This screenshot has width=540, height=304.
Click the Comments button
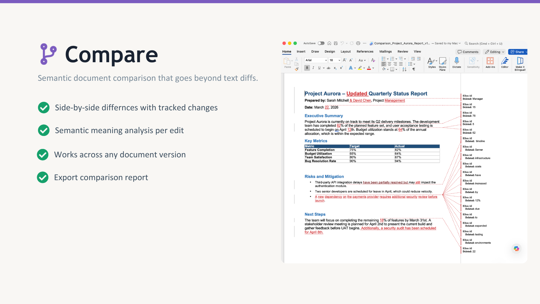468,52
